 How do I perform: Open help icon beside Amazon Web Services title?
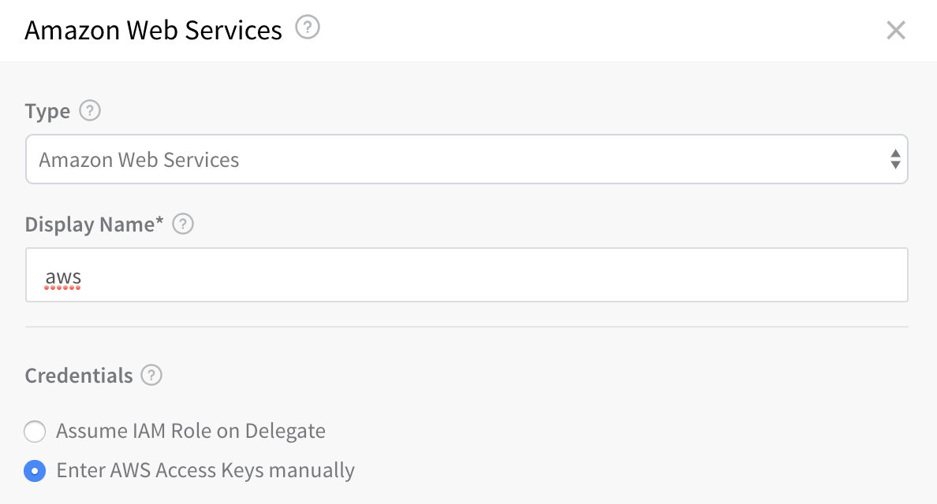308,28
